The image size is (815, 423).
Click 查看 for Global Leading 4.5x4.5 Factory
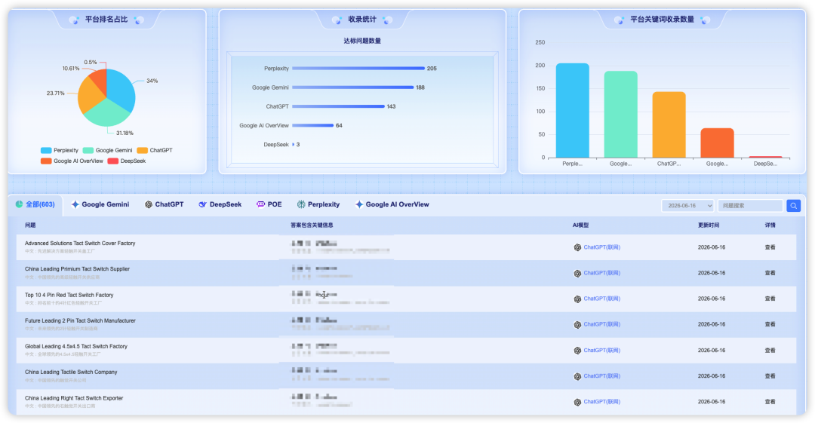[x=770, y=351]
